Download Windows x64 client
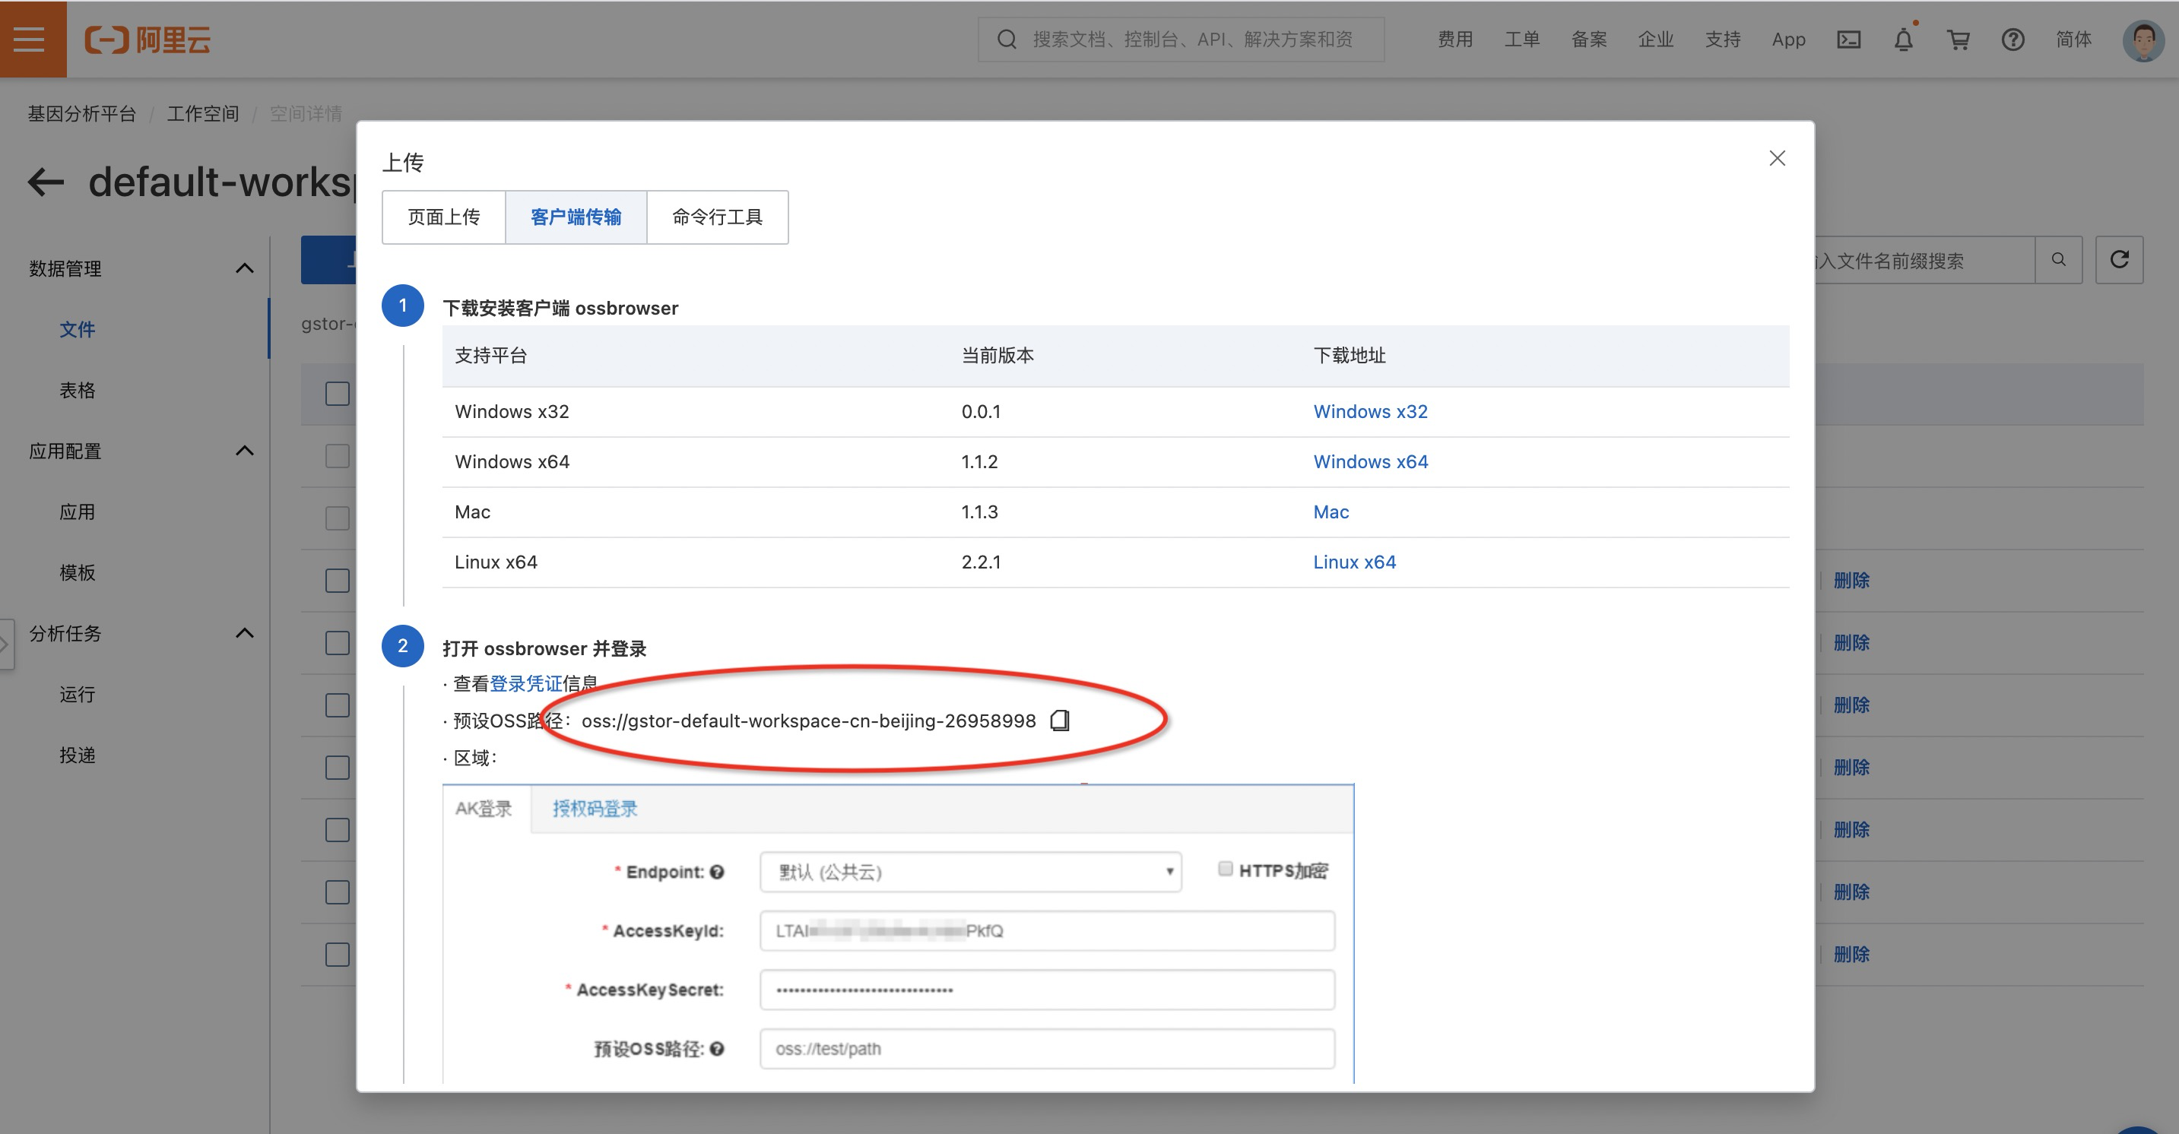 click(x=1370, y=461)
